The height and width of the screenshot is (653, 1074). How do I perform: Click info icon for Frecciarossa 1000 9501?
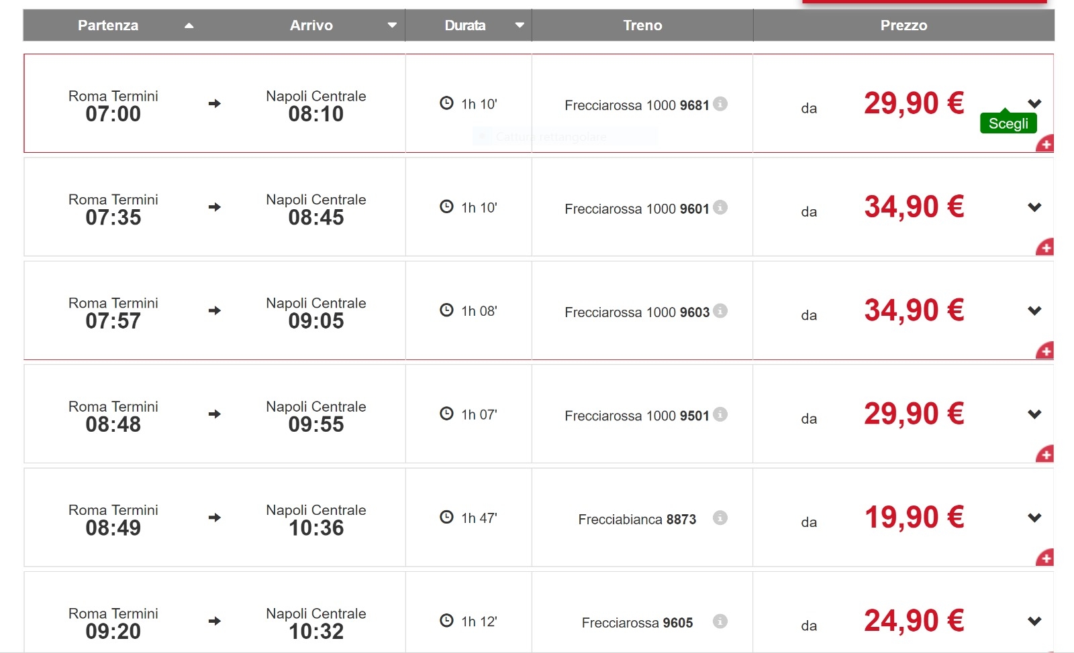click(720, 414)
